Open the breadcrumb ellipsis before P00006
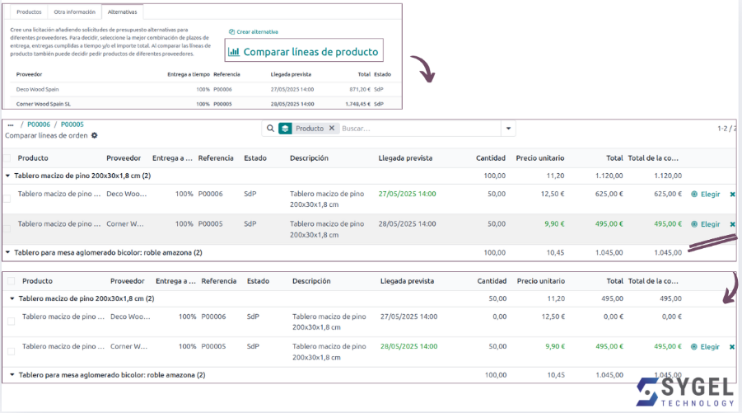 (11, 125)
